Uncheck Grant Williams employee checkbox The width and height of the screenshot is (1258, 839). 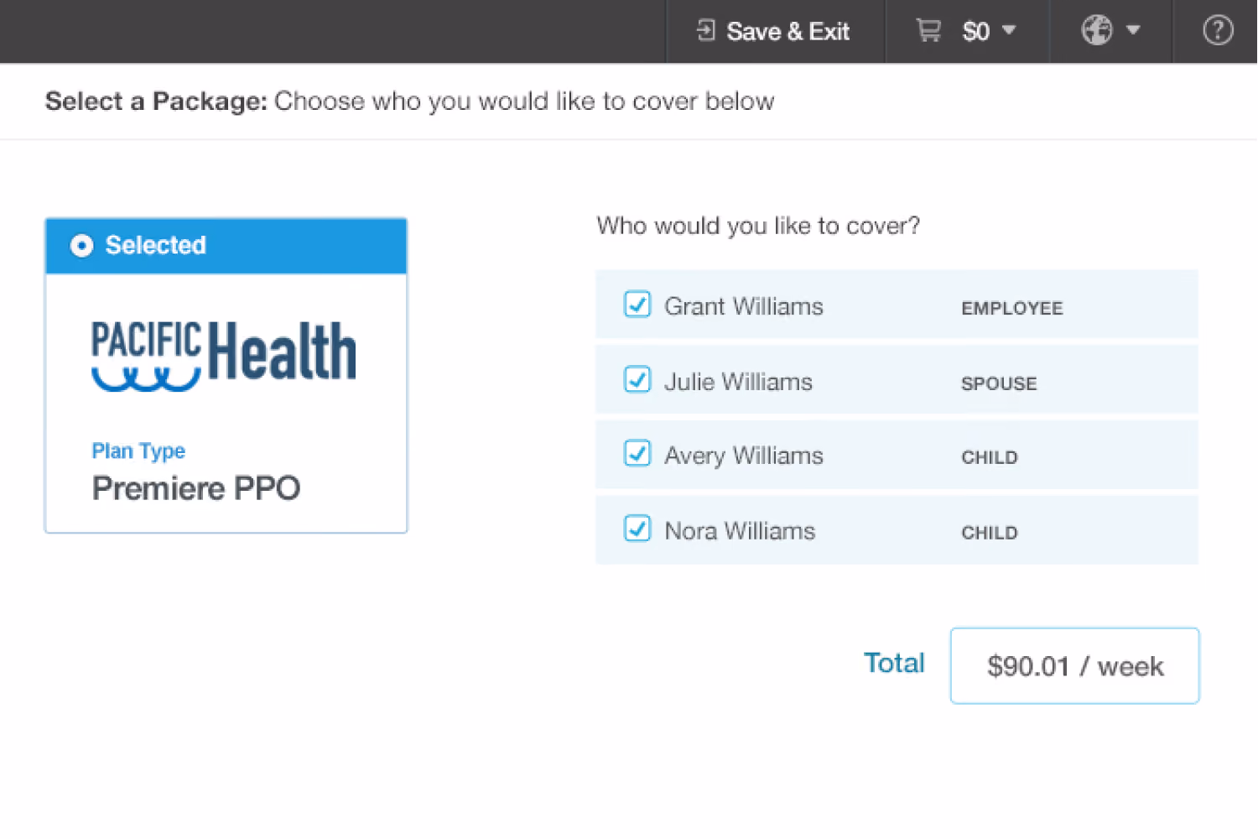point(637,305)
